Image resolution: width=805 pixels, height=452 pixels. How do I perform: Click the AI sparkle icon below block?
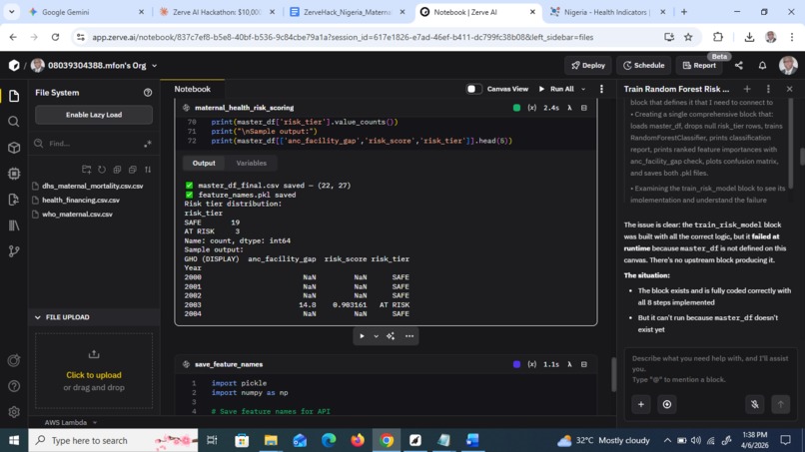(x=391, y=336)
